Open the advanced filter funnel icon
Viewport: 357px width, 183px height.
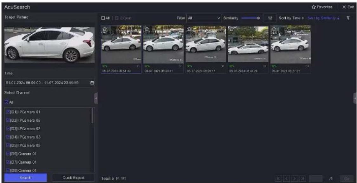(348, 18)
